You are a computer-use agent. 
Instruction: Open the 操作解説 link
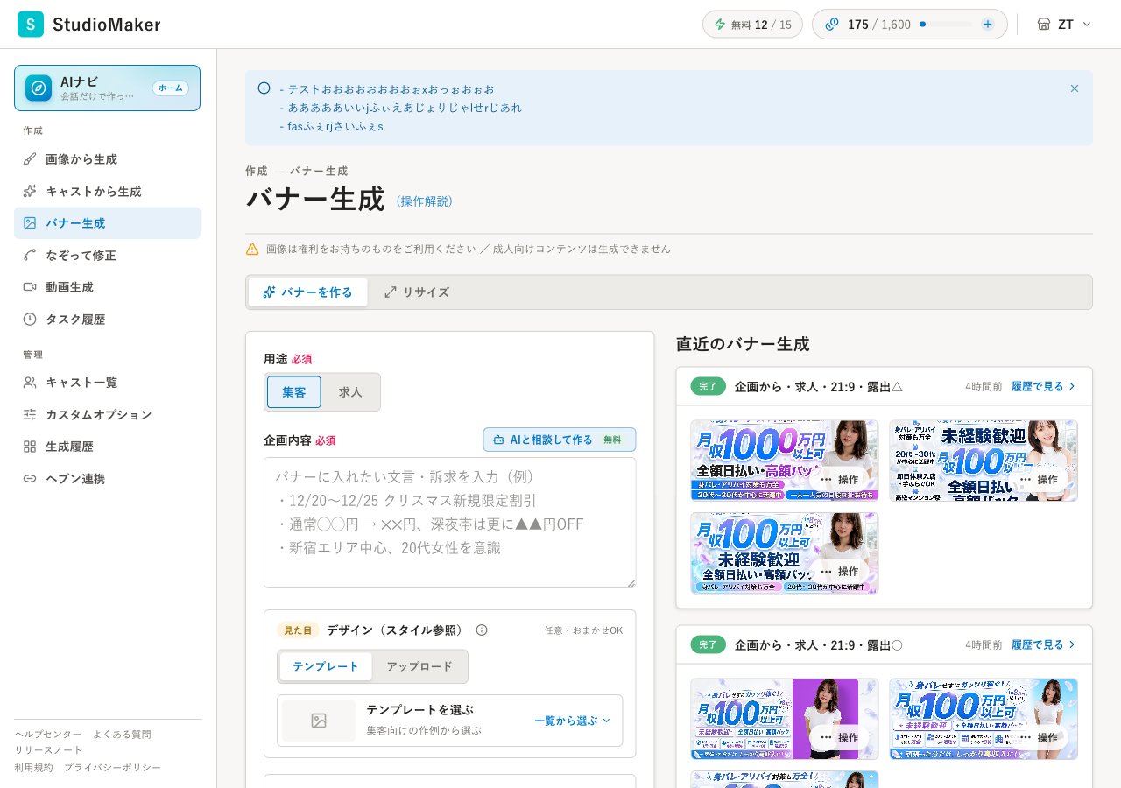425,201
